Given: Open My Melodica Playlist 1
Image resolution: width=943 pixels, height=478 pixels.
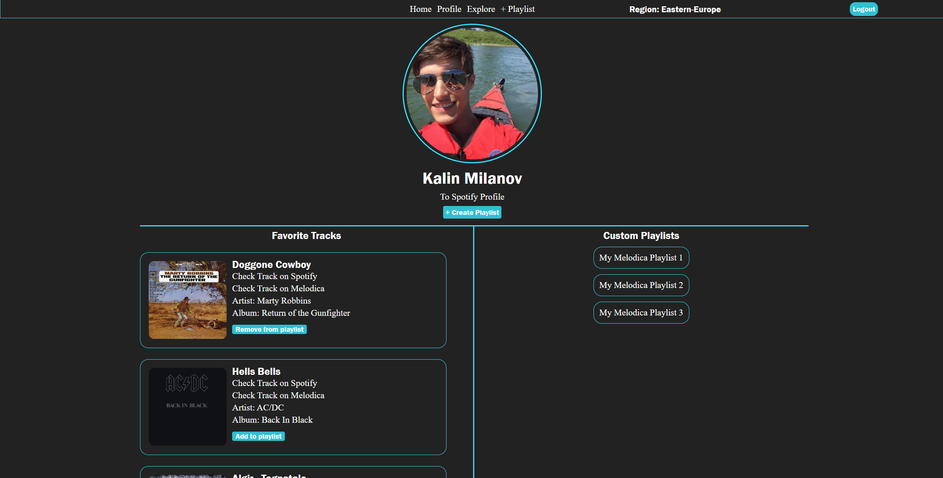Looking at the screenshot, I should click(641, 258).
